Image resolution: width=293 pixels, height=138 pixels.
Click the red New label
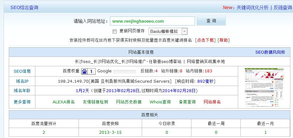[227, 8]
